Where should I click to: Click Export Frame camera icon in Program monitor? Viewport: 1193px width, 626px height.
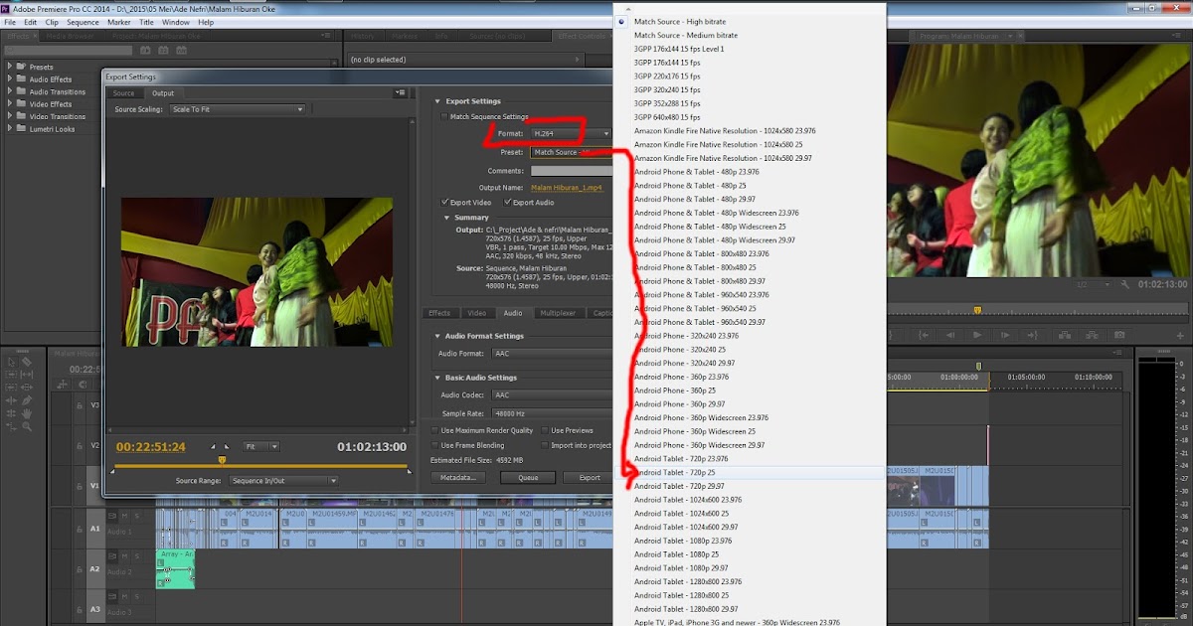tap(1119, 335)
